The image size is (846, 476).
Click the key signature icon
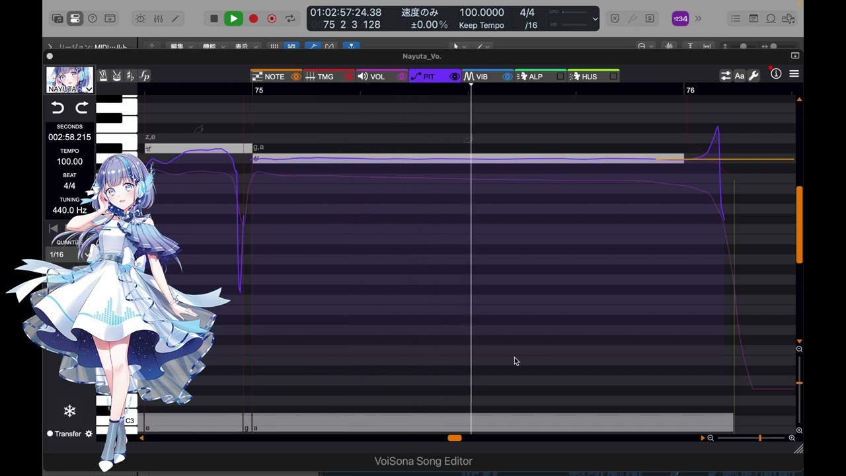click(x=130, y=76)
